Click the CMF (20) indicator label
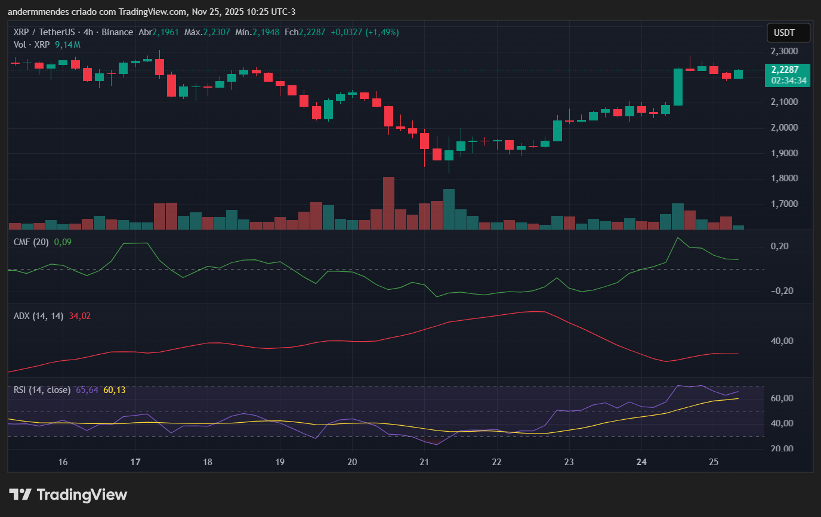The image size is (821, 517). [32, 242]
